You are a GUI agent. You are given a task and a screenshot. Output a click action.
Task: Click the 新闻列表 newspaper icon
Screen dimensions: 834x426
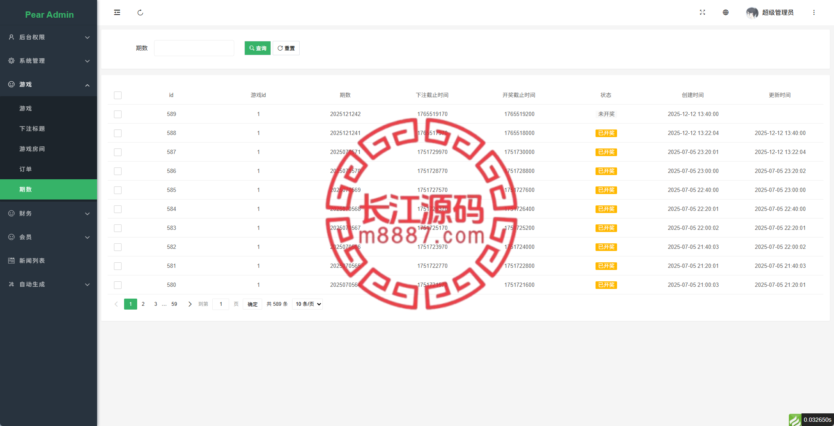pyautogui.click(x=11, y=261)
